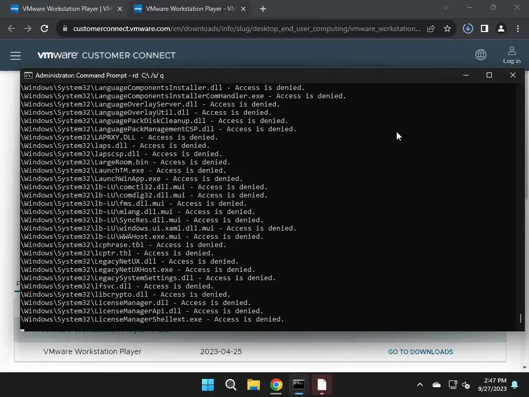
Task: Bookmark this page with the star
Action: pyautogui.click(x=447, y=29)
